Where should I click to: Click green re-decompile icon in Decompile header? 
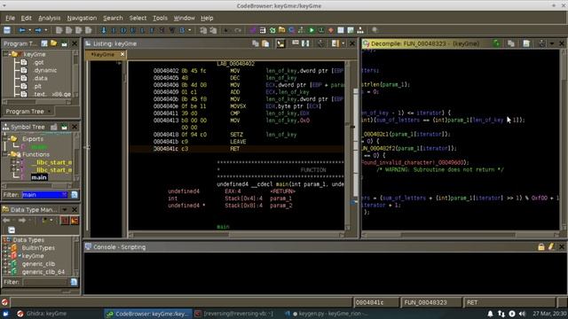pyautogui.click(x=496, y=43)
